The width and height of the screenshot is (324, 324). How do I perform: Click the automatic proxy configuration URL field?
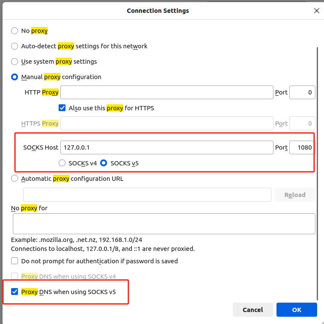(x=147, y=194)
